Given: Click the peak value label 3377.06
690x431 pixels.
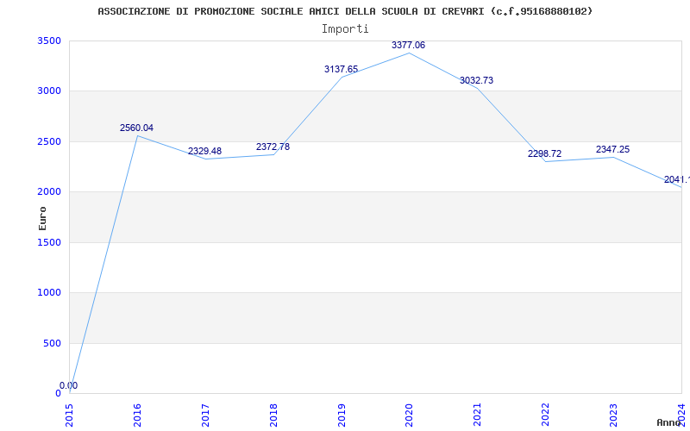Looking at the screenshot, I should point(408,45).
